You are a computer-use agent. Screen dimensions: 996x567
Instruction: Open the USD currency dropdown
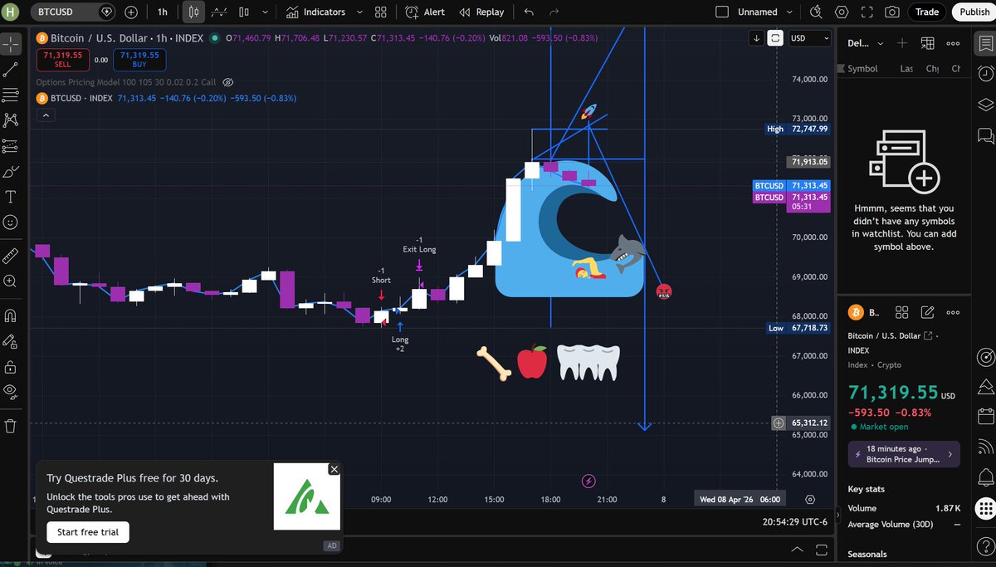[x=809, y=38]
